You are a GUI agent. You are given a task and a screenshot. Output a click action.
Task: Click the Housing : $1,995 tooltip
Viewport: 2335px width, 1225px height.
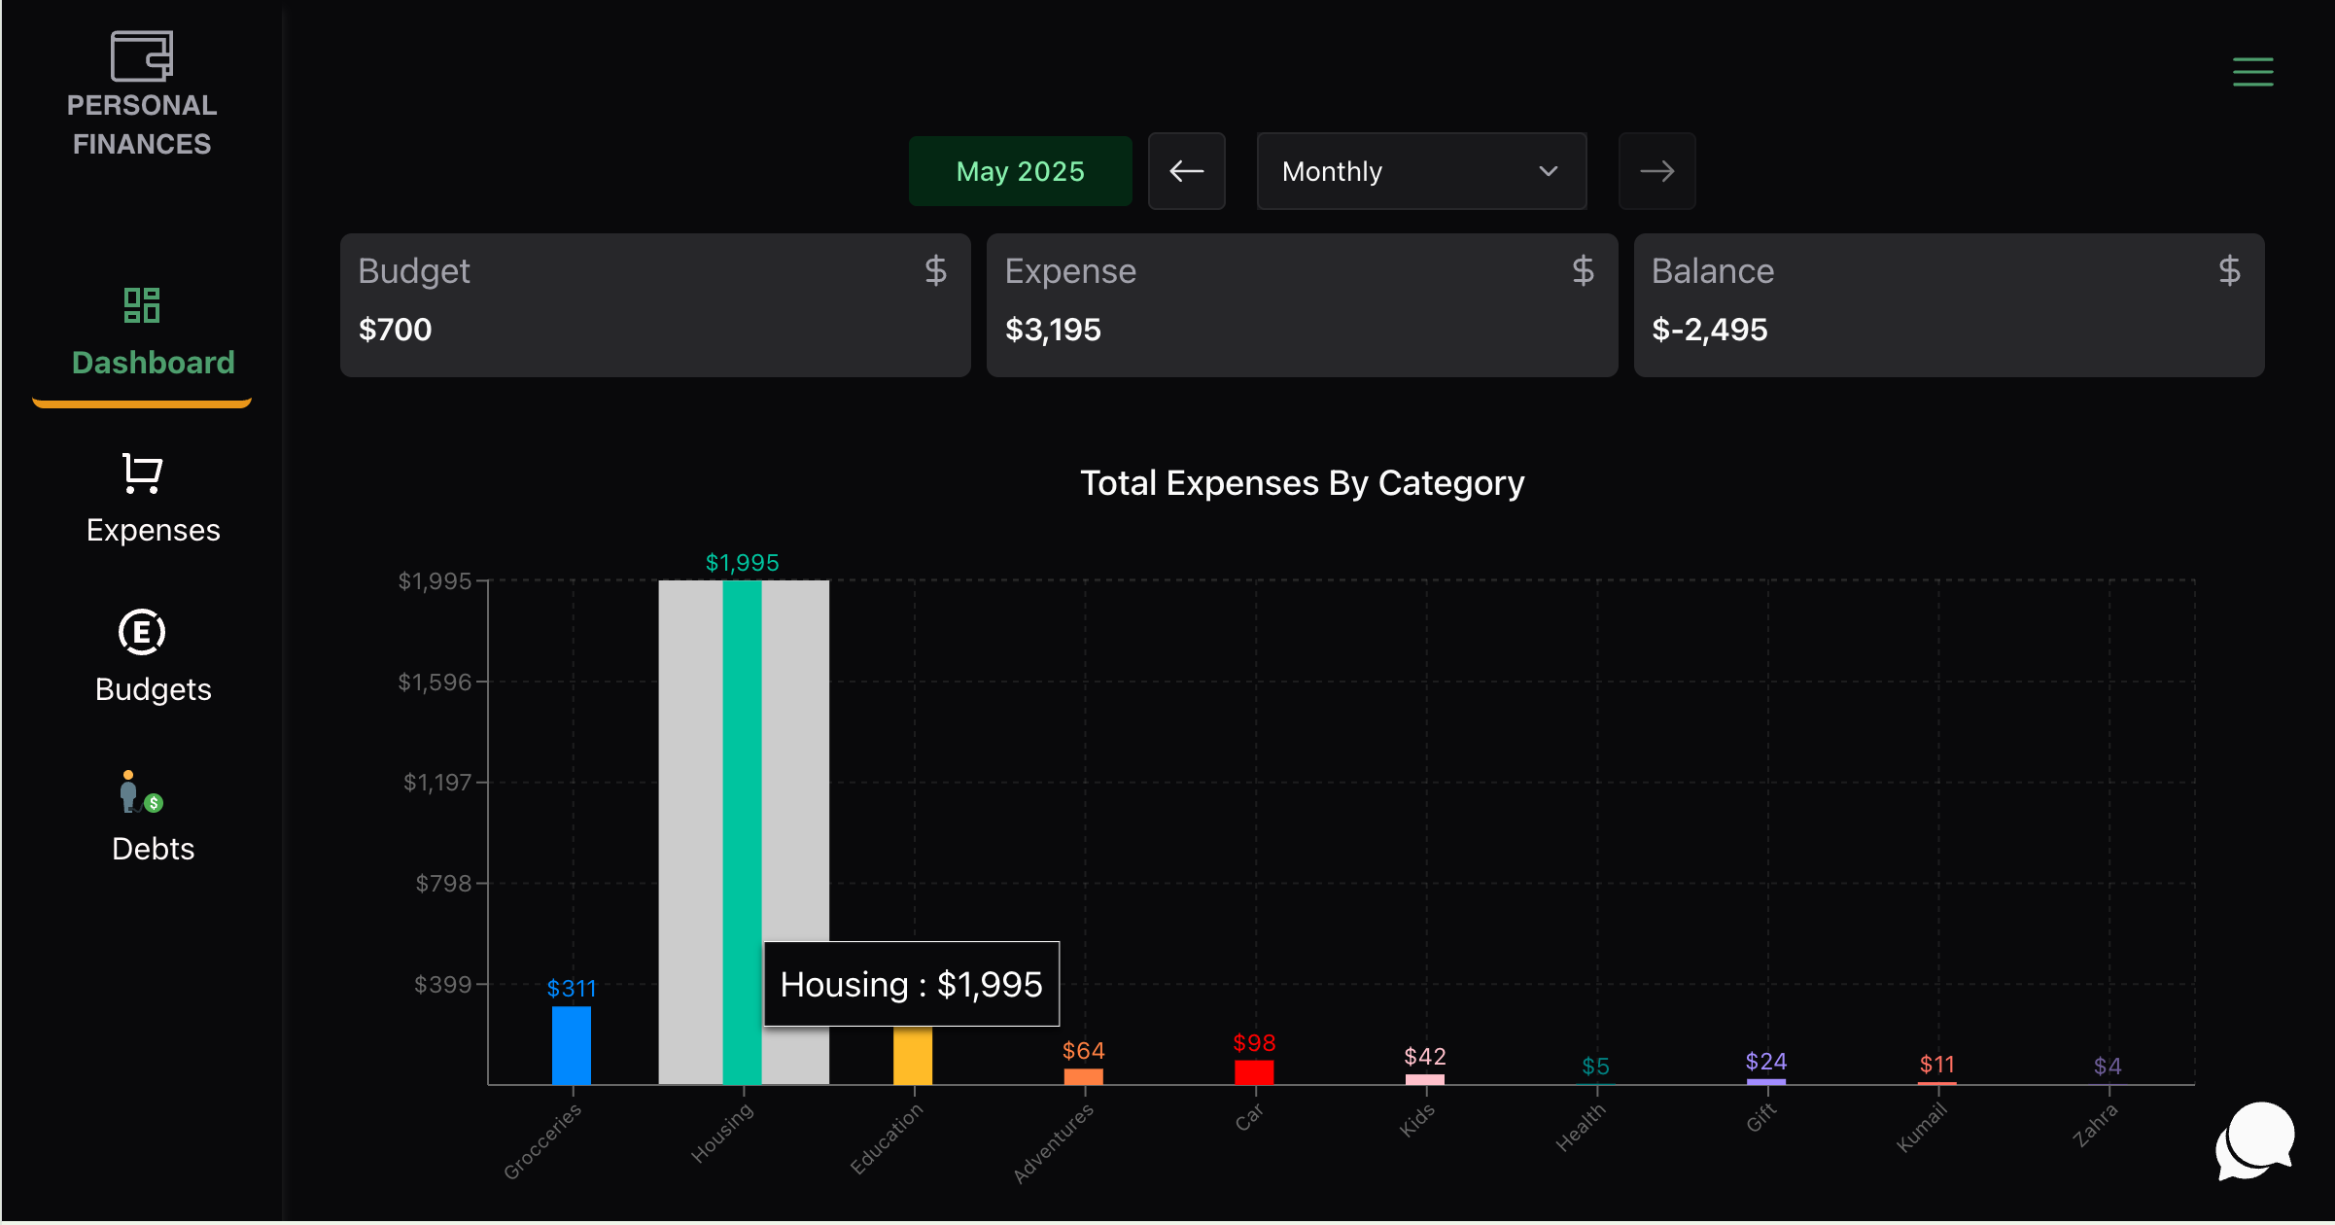(910, 983)
